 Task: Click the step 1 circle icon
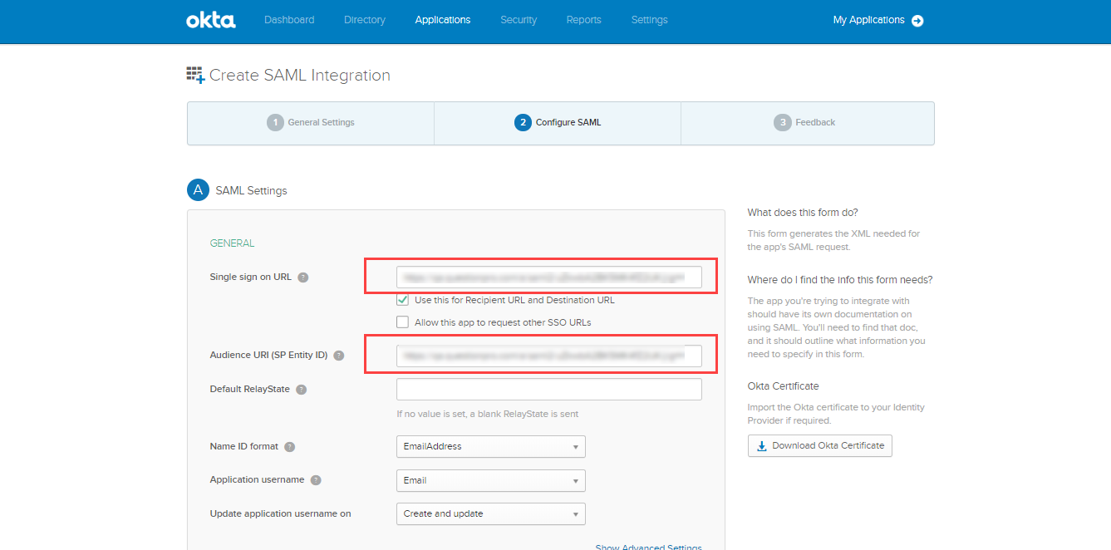[275, 123]
